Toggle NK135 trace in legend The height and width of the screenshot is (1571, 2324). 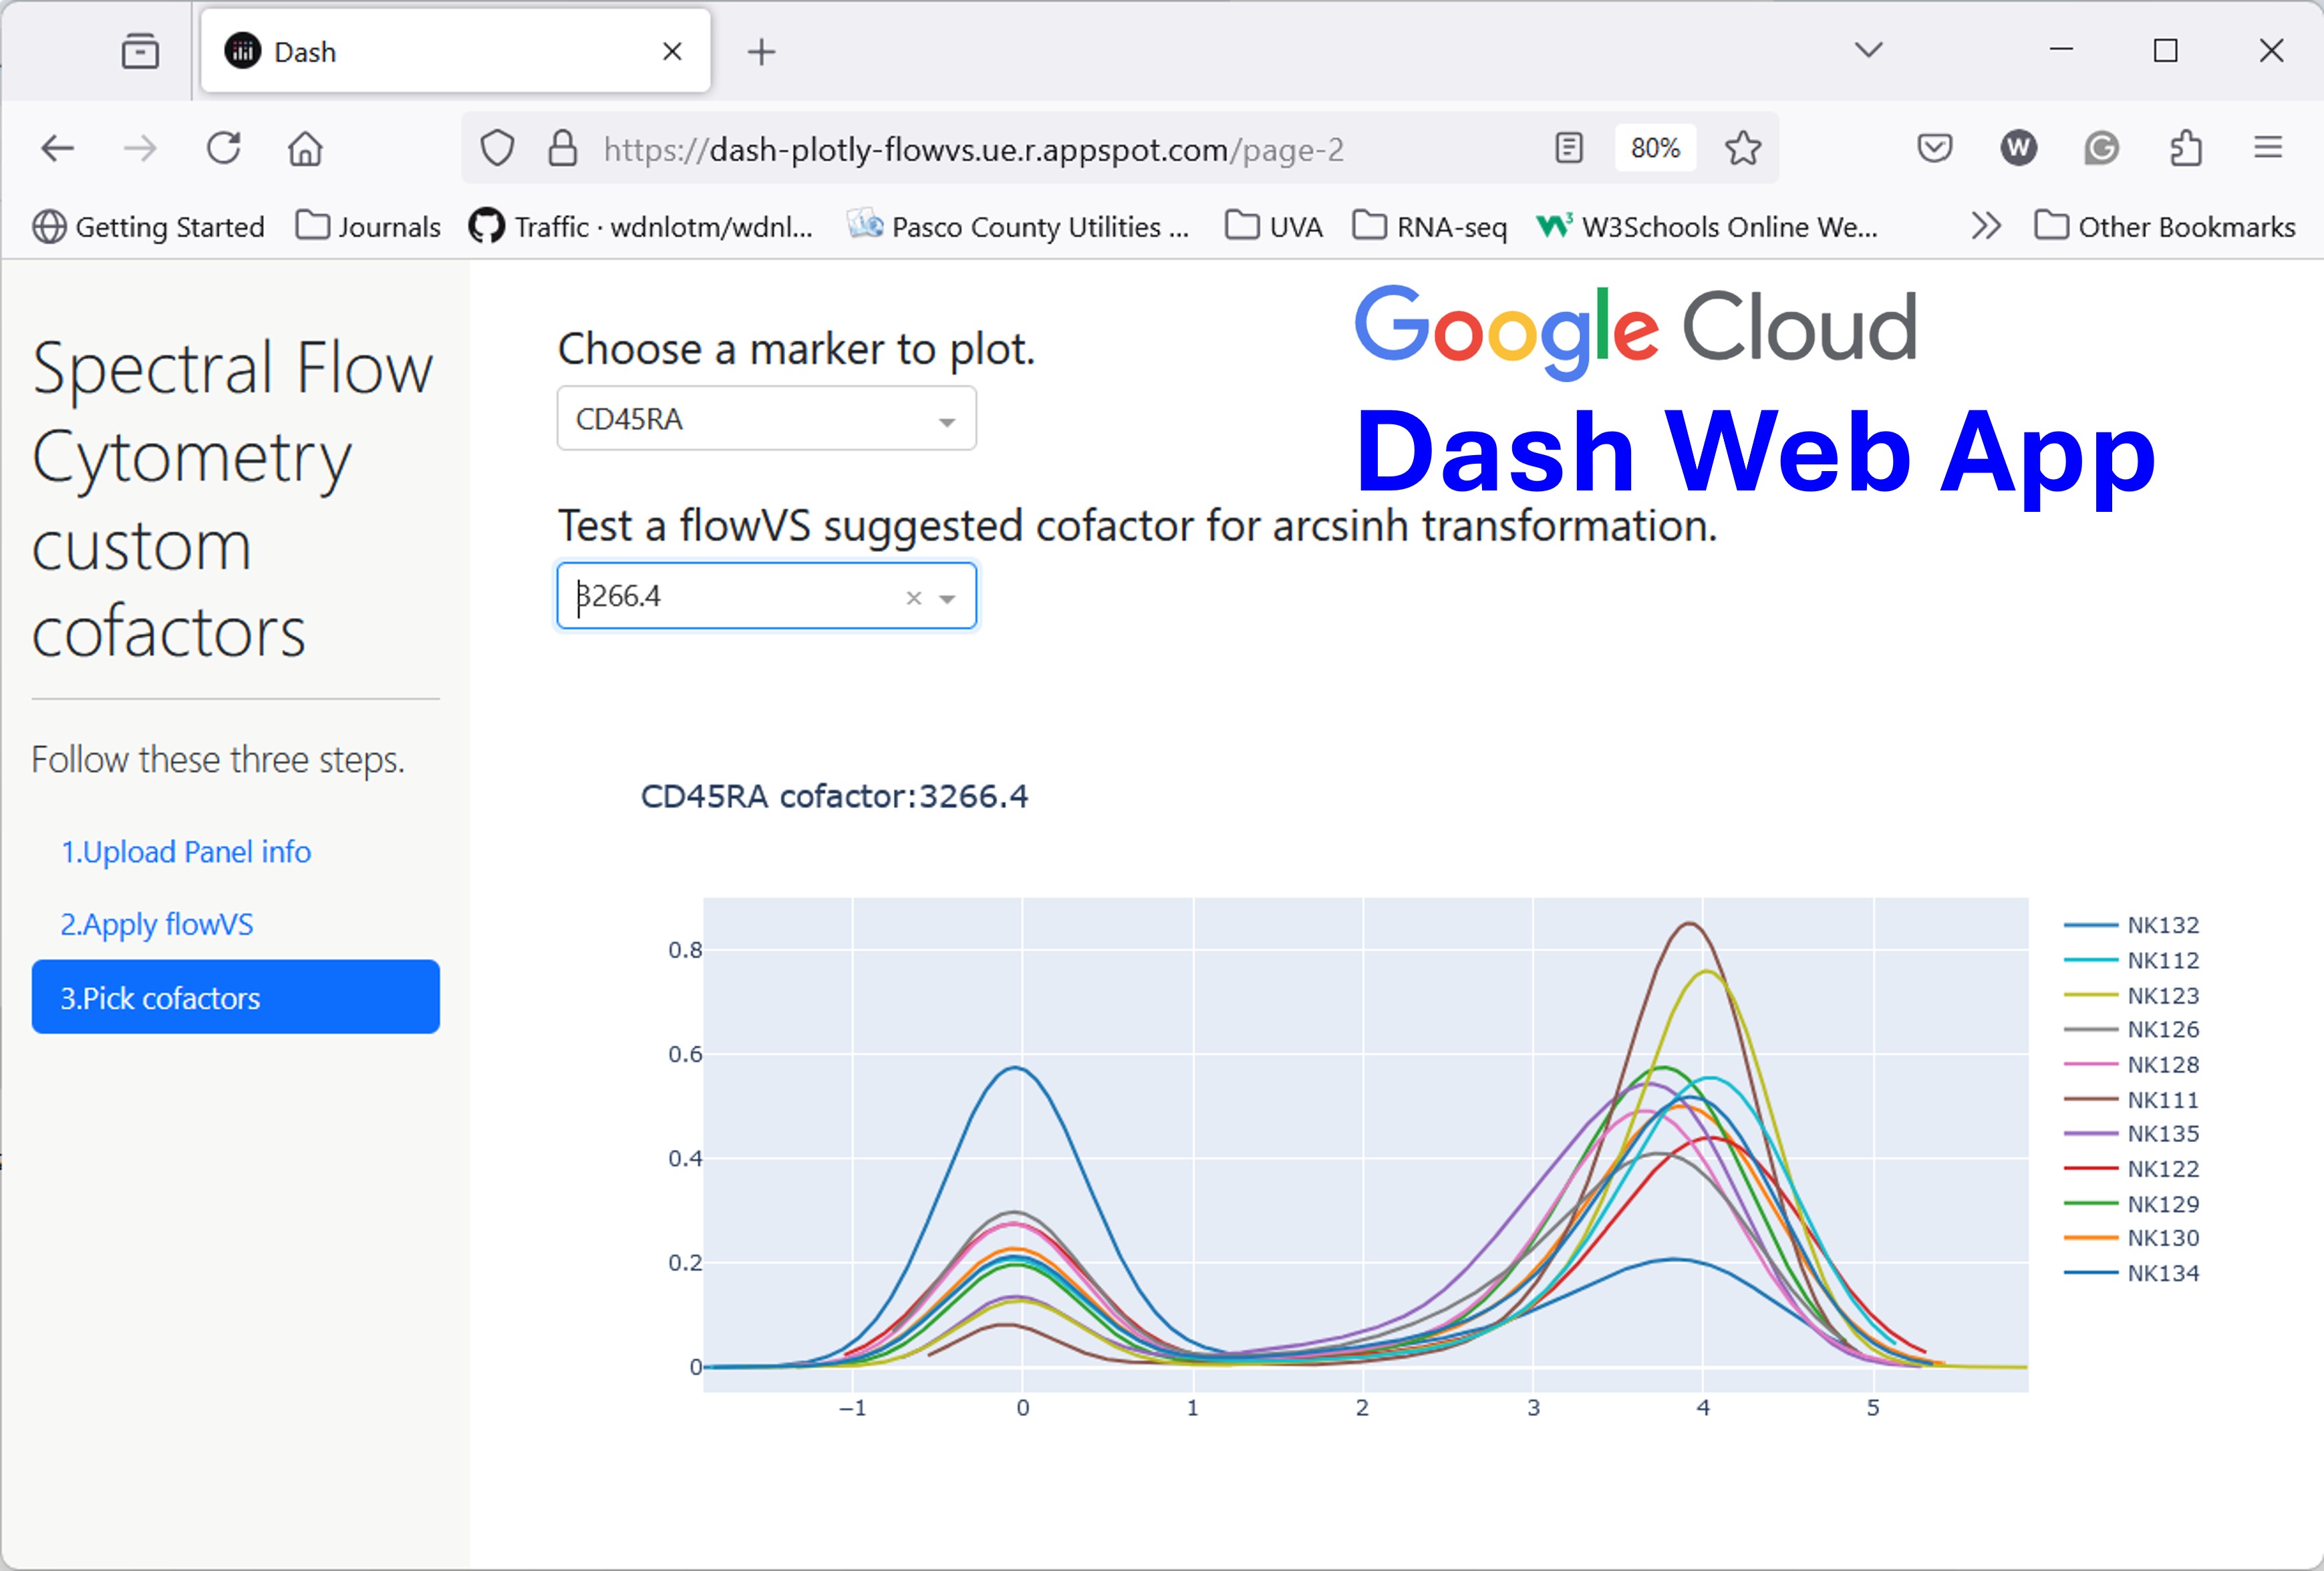coord(2133,1133)
